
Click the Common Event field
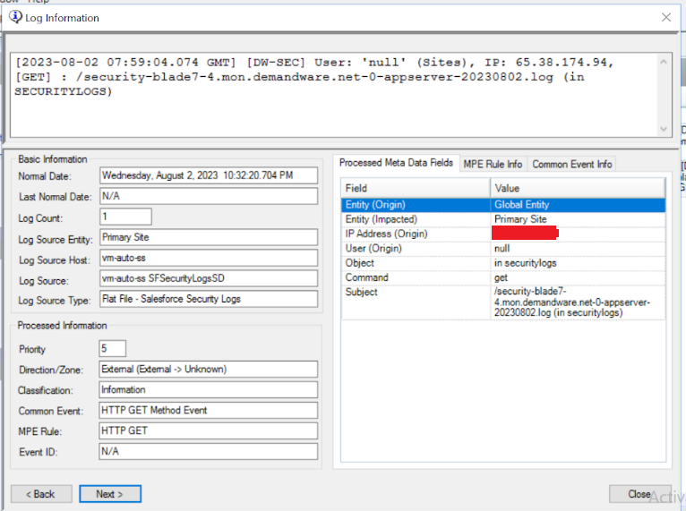click(208, 411)
